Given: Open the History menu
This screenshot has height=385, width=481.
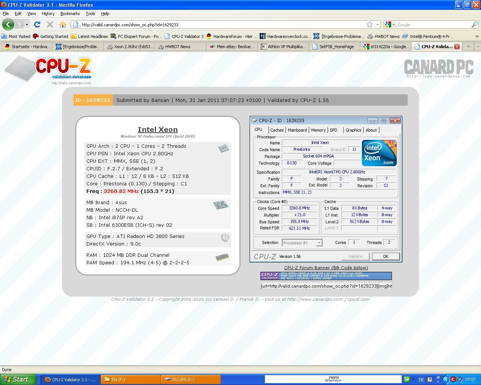Looking at the screenshot, I should [x=48, y=14].
